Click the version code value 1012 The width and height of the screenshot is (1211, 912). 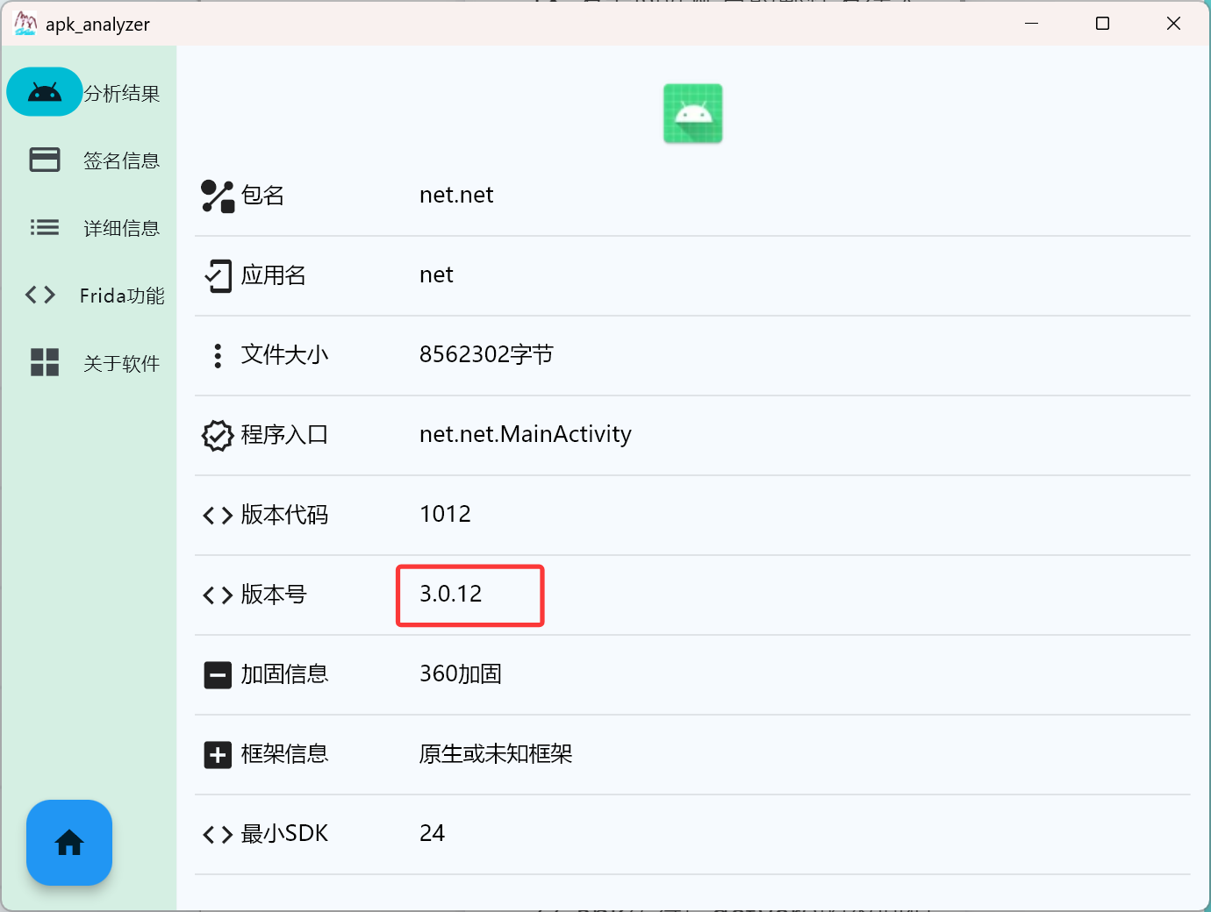pos(445,514)
